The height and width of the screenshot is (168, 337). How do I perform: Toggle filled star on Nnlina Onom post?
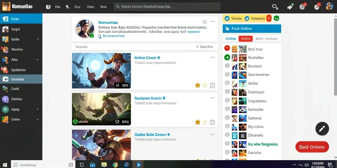click(x=197, y=85)
